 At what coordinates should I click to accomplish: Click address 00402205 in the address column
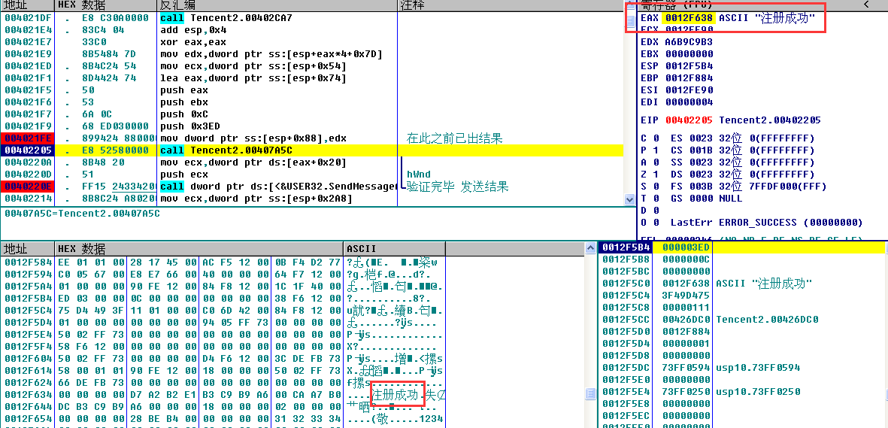(x=26, y=150)
